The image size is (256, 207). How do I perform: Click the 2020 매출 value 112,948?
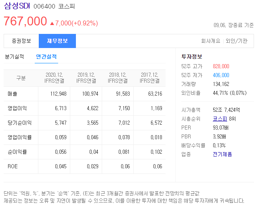tap(59, 94)
